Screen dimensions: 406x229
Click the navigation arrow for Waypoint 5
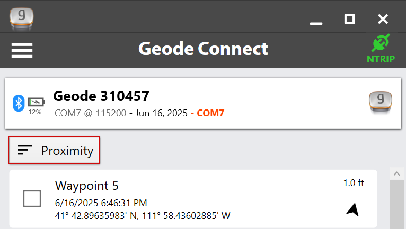(x=352, y=210)
